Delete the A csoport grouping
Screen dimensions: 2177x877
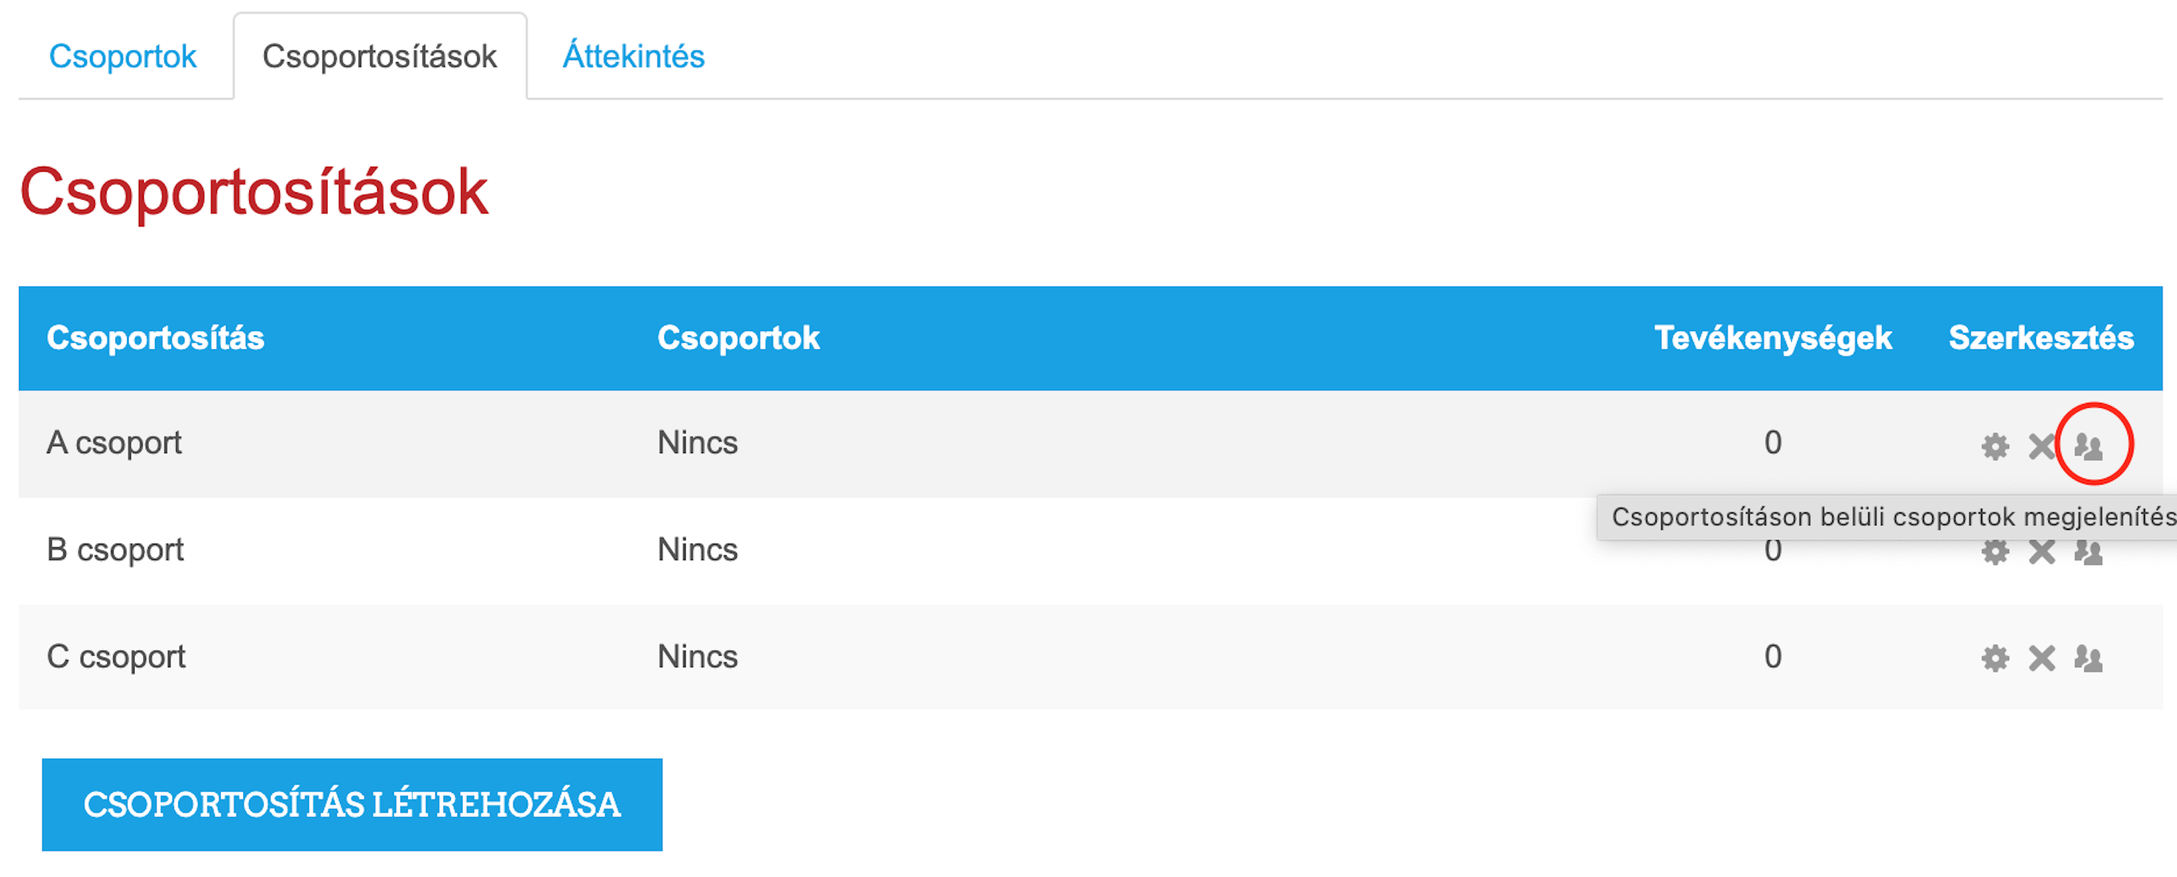[x=2042, y=445]
